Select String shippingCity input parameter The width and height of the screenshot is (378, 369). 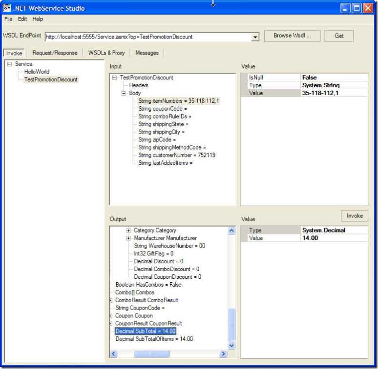point(161,132)
